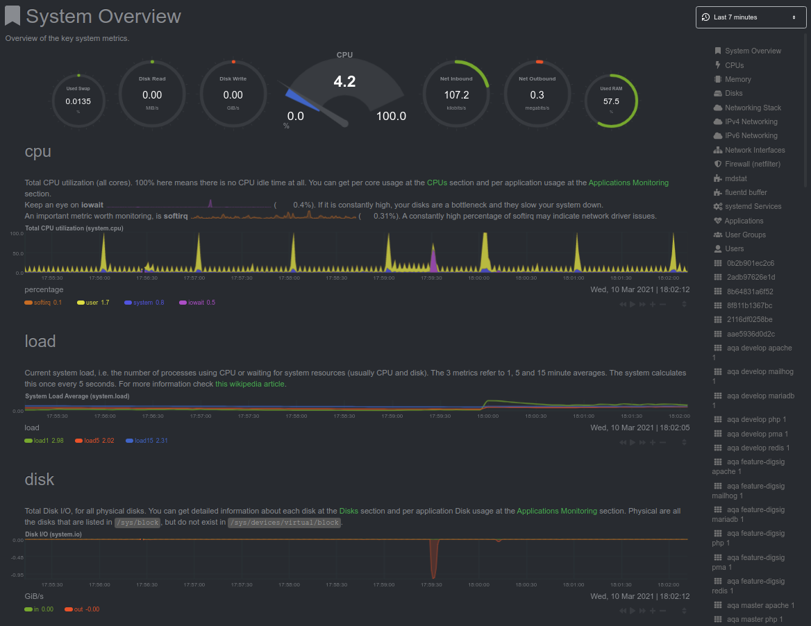Click the Network Interfaces sitemap icon

718,150
